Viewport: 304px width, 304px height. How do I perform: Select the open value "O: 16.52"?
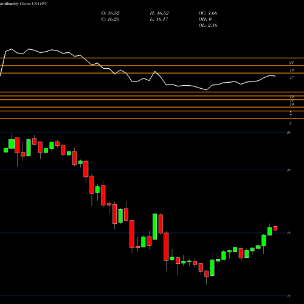tap(110, 13)
